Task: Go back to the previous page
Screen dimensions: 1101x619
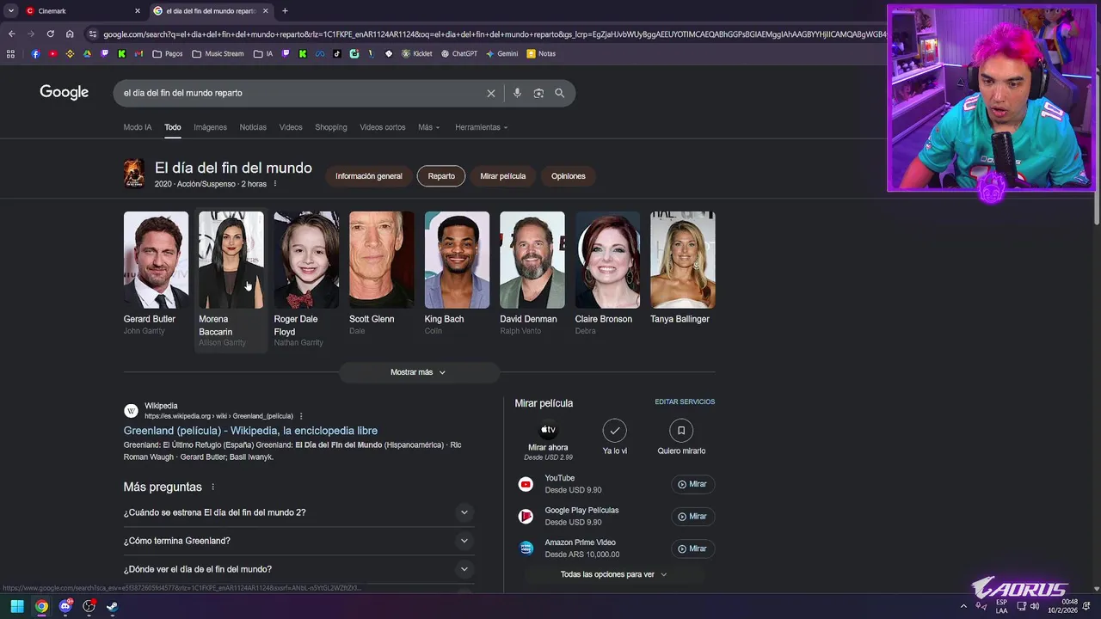Action: click(11, 34)
